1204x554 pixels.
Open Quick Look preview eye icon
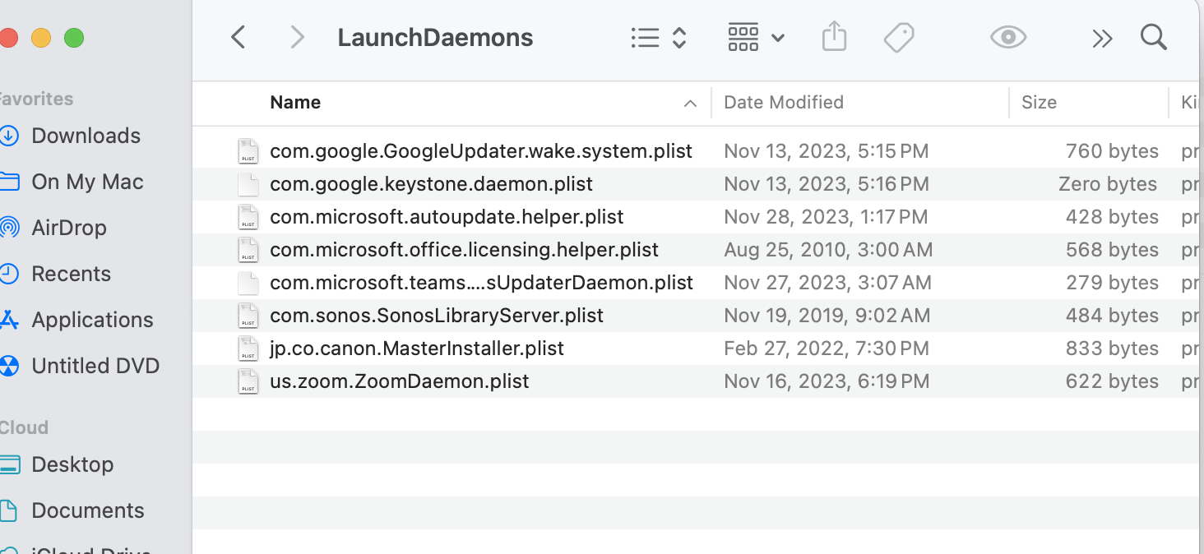point(1007,37)
